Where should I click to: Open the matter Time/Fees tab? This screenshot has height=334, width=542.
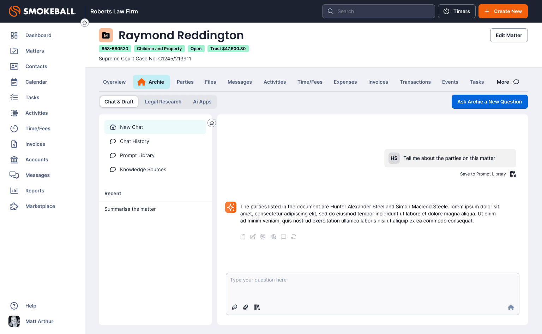[310, 82]
